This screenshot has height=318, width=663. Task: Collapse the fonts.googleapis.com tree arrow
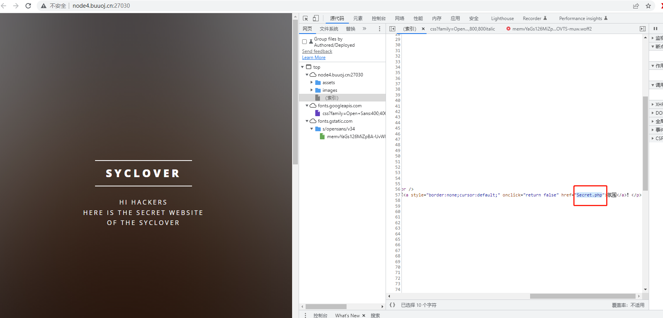(x=307, y=106)
